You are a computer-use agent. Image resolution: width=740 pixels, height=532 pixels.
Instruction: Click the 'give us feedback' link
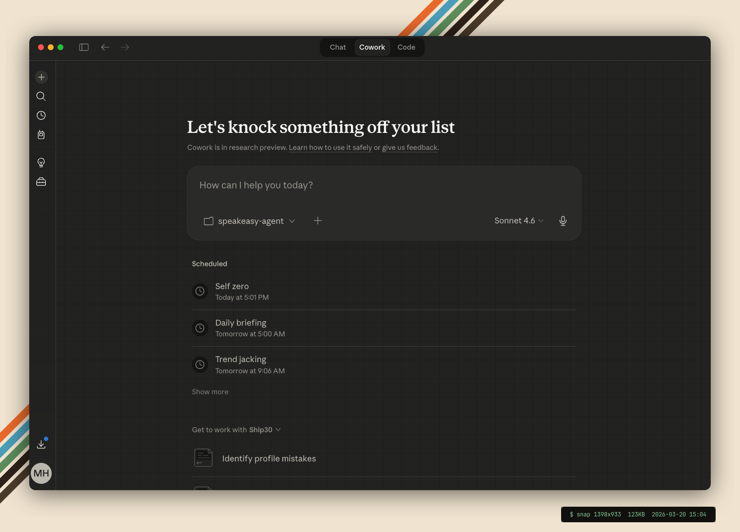409,147
